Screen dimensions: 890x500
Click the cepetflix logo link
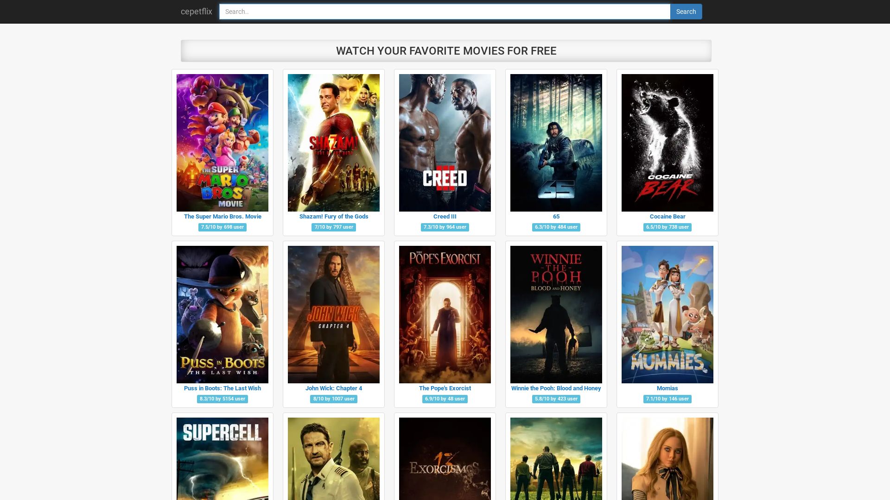(196, 12)
